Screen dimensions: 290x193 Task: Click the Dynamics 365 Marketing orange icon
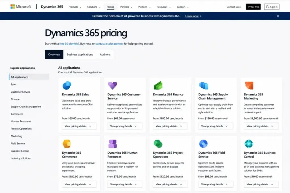(249, 85)
